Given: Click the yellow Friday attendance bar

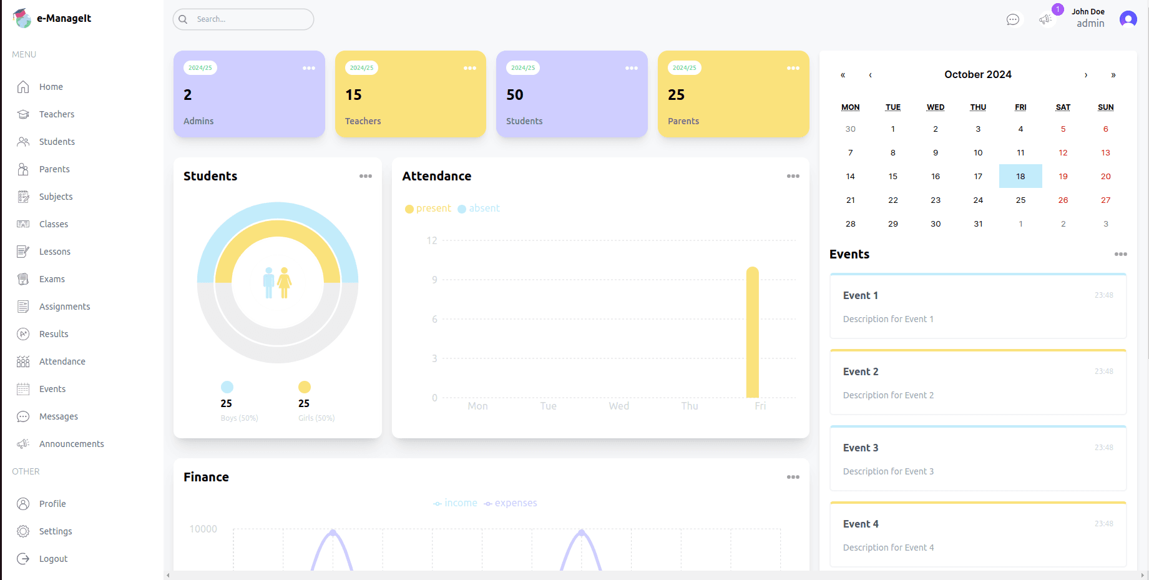Looking at the screenshot, I should click(753, 333).
